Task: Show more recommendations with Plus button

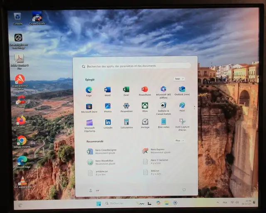Action: [180, 140]
